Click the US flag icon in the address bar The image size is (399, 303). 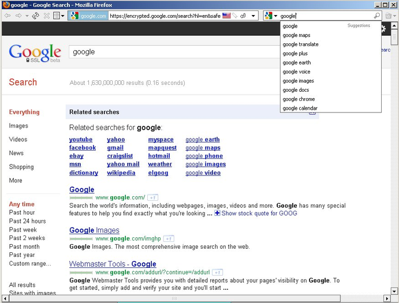(226, 16)
